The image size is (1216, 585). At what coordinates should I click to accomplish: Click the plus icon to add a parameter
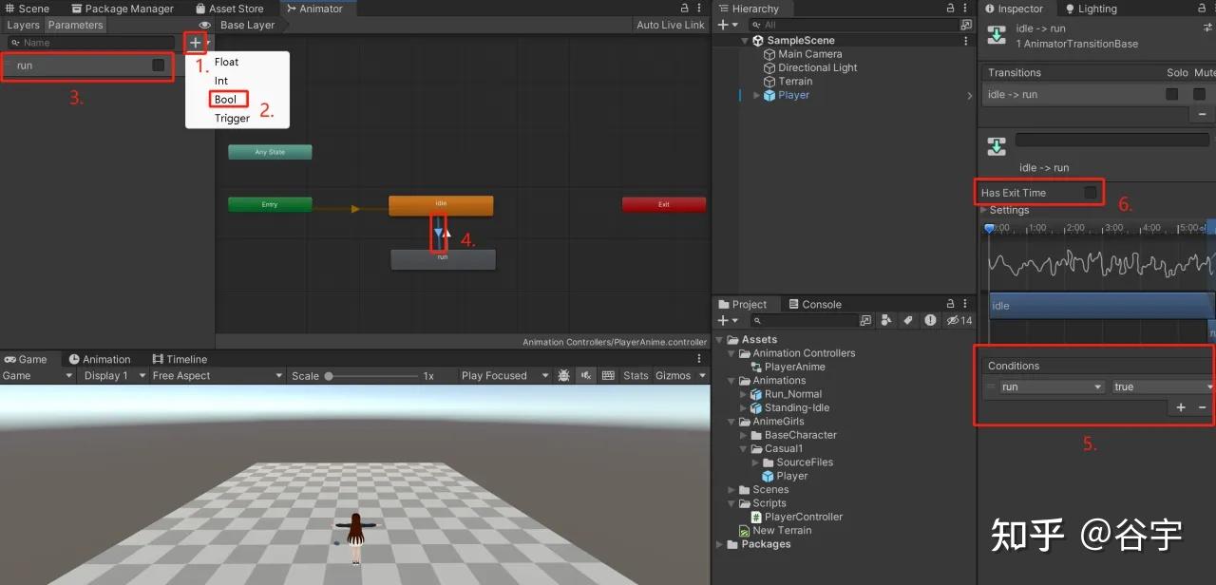(195, 42)
